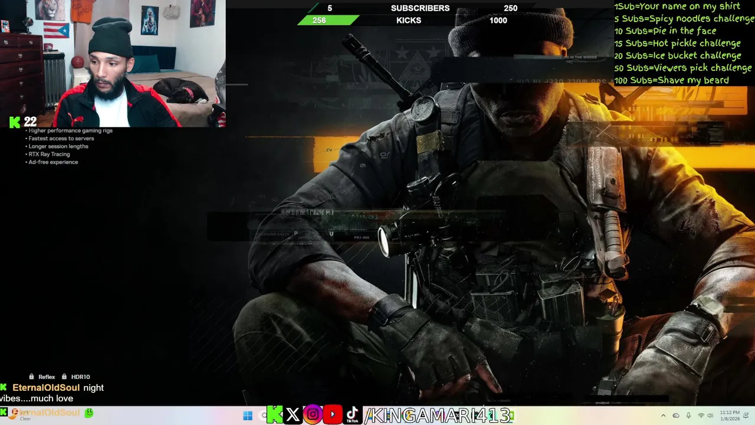This screenshot has width=755, height=425.
Task: Click EternalOldSoul username in chat message
Action: pos(46,388)
